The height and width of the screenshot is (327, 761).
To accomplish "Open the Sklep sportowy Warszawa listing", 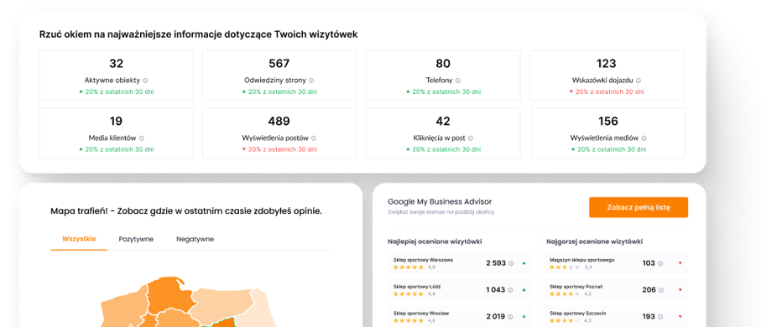I will tap(460, 263).
